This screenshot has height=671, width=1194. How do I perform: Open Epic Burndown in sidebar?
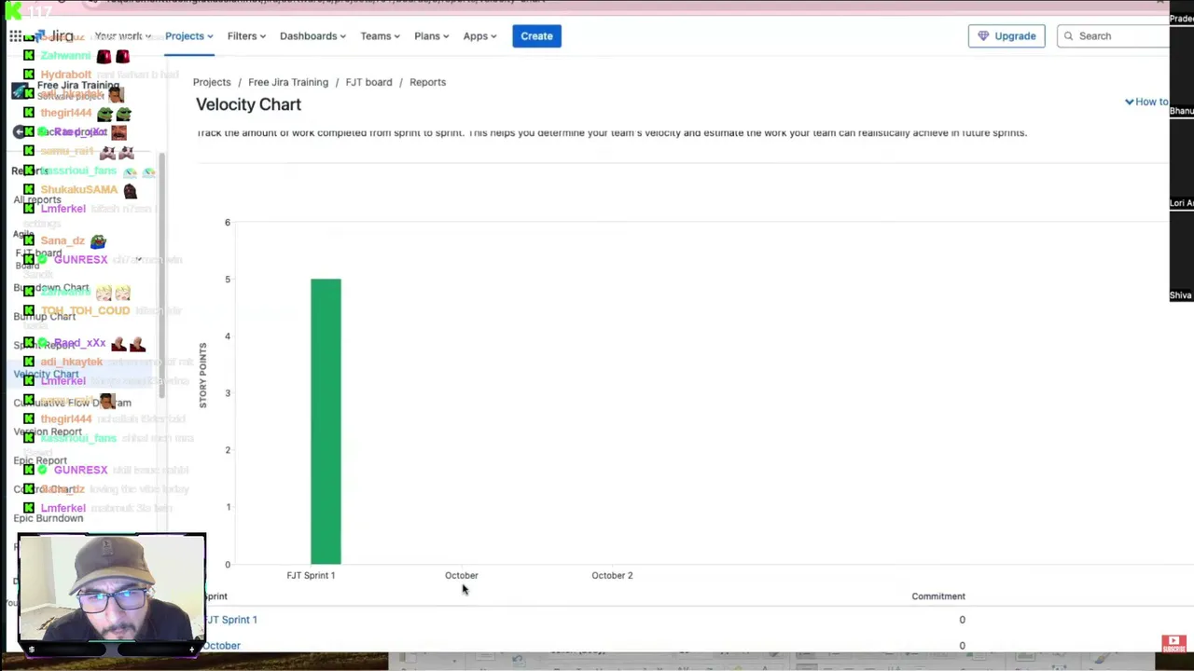click(x=49, y=518)
